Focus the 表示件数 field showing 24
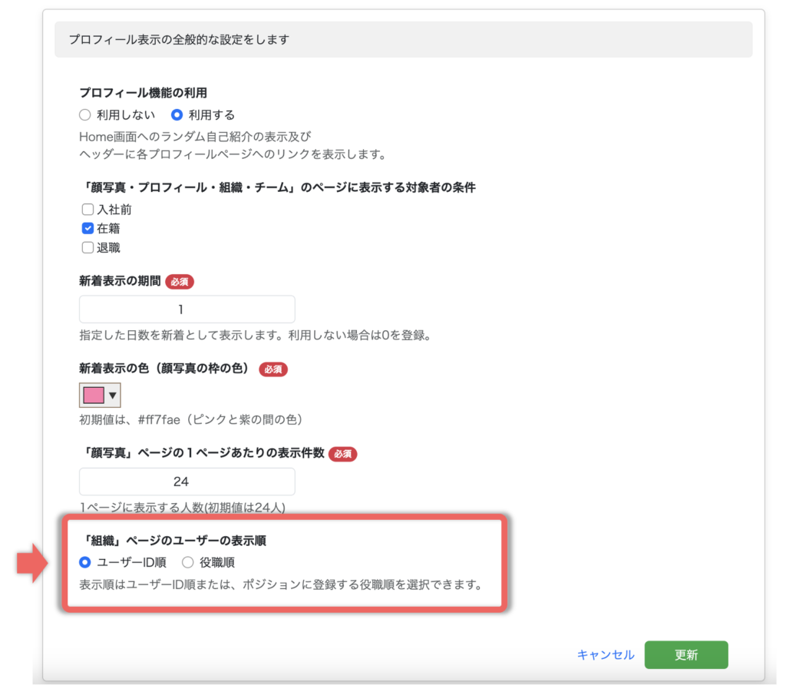Viewport: 786px width, 695px height. [x=187, y=482]
